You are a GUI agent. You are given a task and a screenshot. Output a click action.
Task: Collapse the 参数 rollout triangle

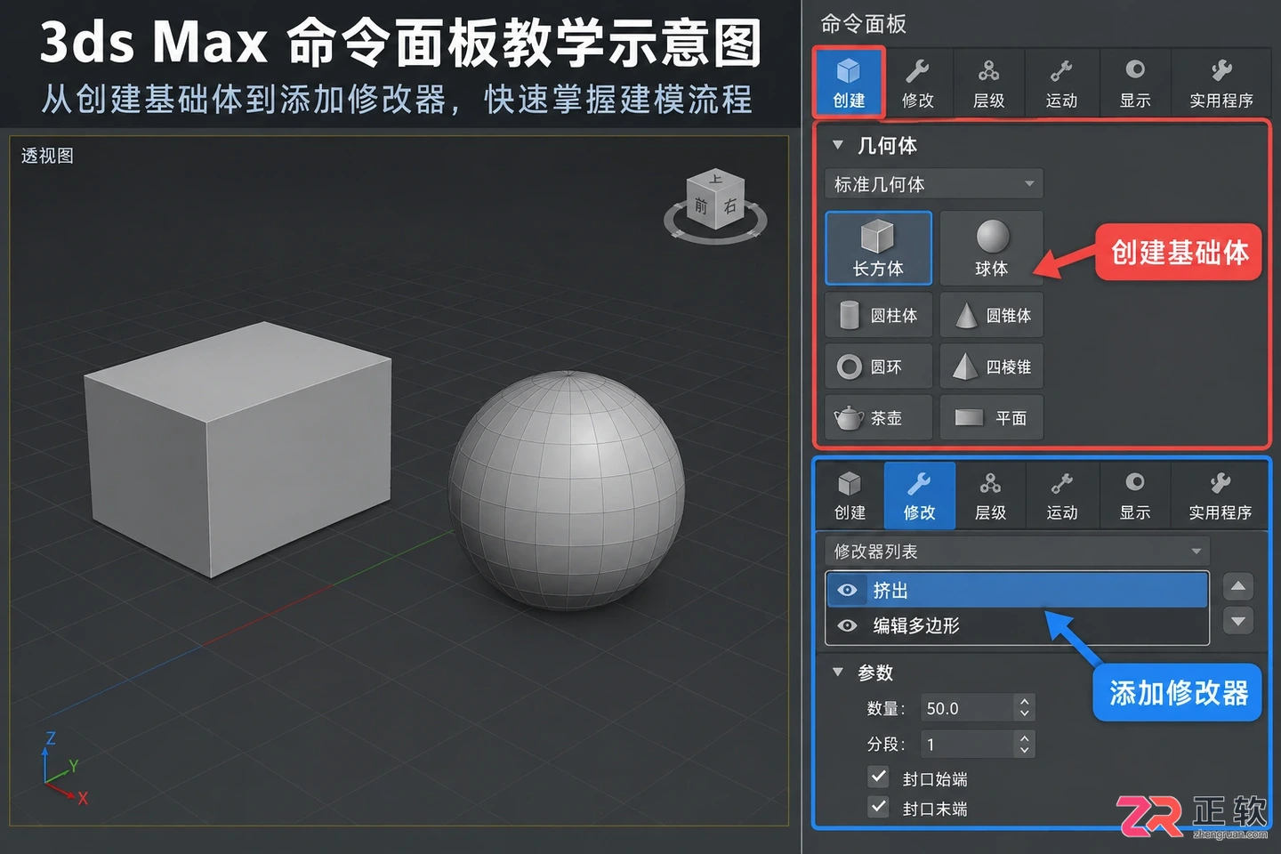[x=837, y=672]
